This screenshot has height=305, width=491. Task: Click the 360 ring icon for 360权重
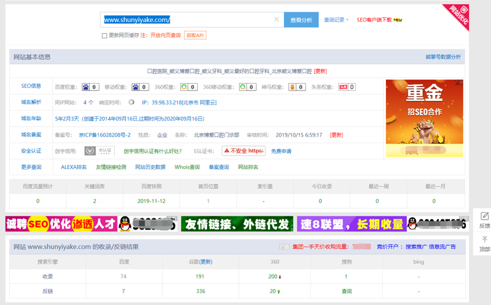click(x=184, y=87)
